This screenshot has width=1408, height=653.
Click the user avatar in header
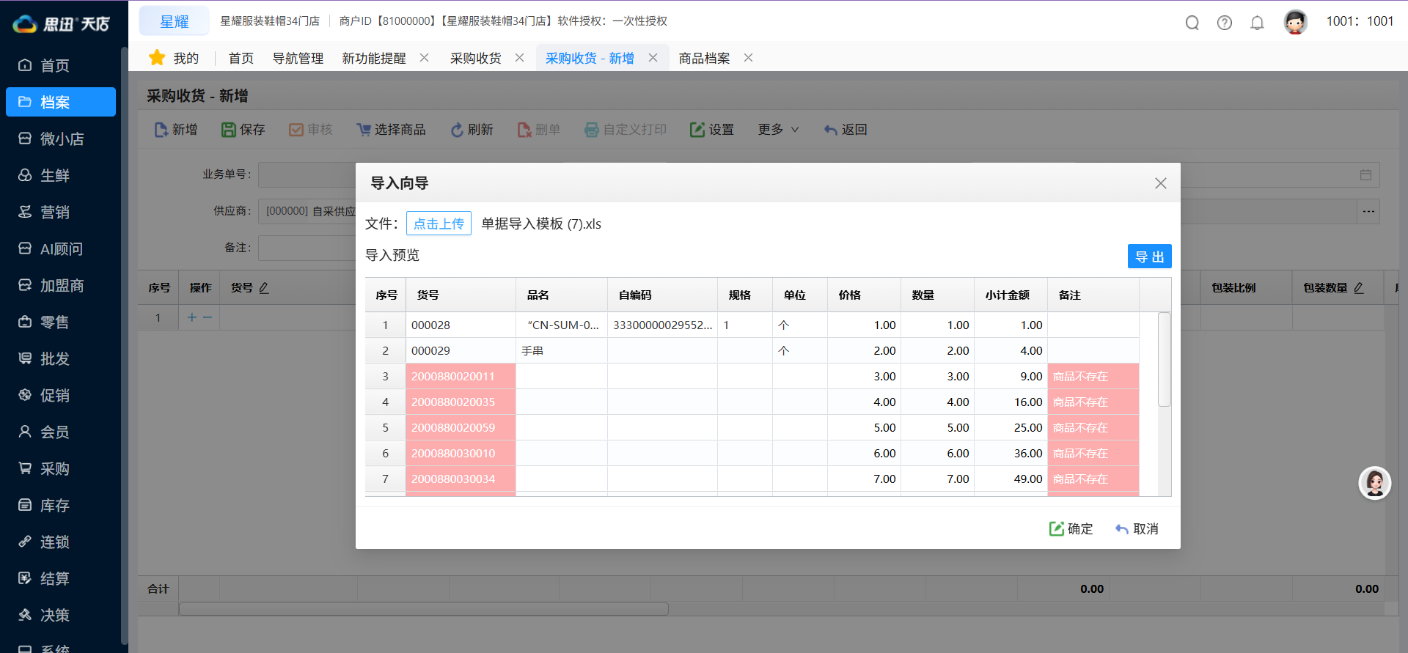click(x=1296, y=22)
